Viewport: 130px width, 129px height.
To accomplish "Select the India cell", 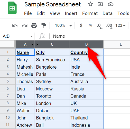I will [x=86, y=67].
